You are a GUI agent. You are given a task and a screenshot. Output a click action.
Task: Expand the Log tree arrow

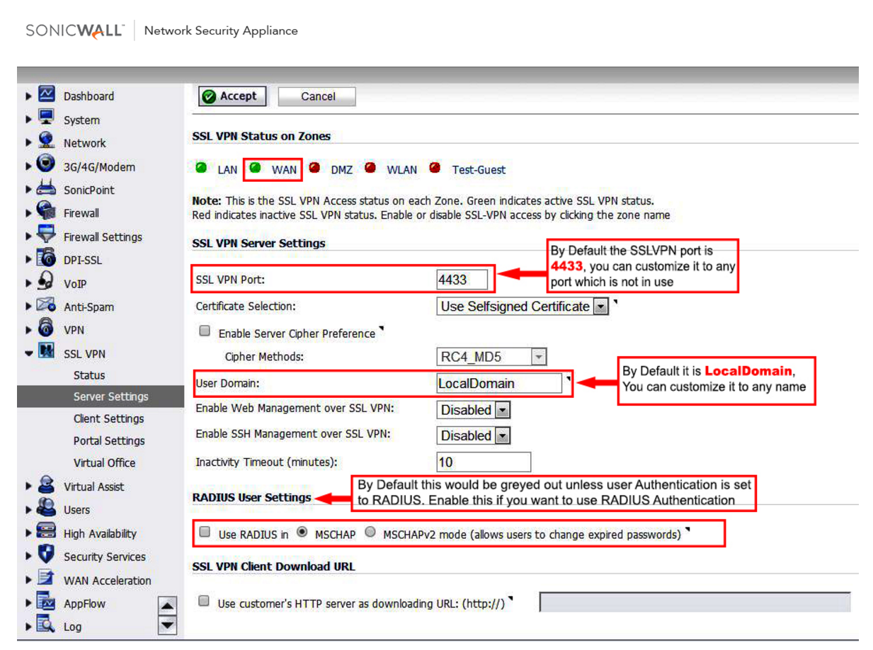[28, 626]
